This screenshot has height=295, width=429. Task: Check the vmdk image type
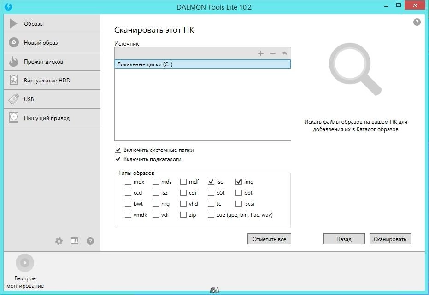pyautogui.click(x=128, y=215)
